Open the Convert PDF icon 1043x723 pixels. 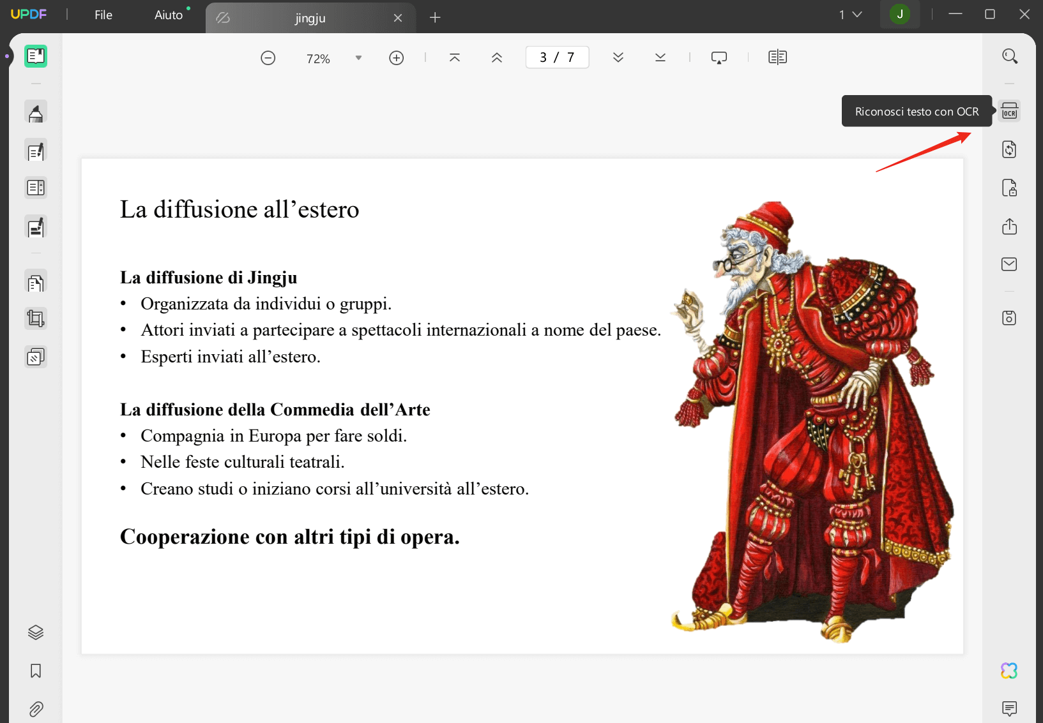pos(1009,149)
